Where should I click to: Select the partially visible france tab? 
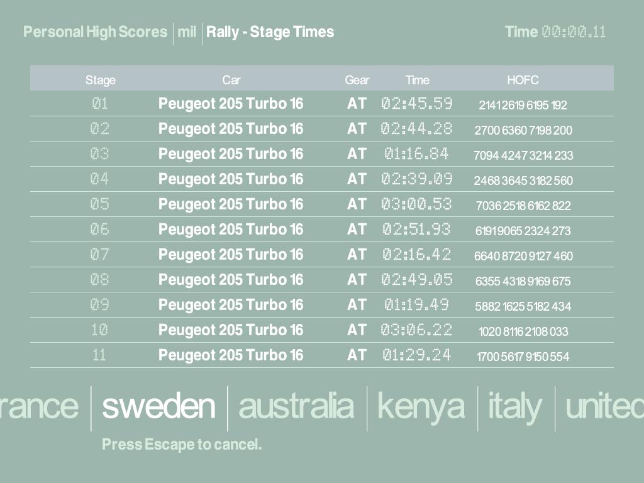click(x=39, y=406)
